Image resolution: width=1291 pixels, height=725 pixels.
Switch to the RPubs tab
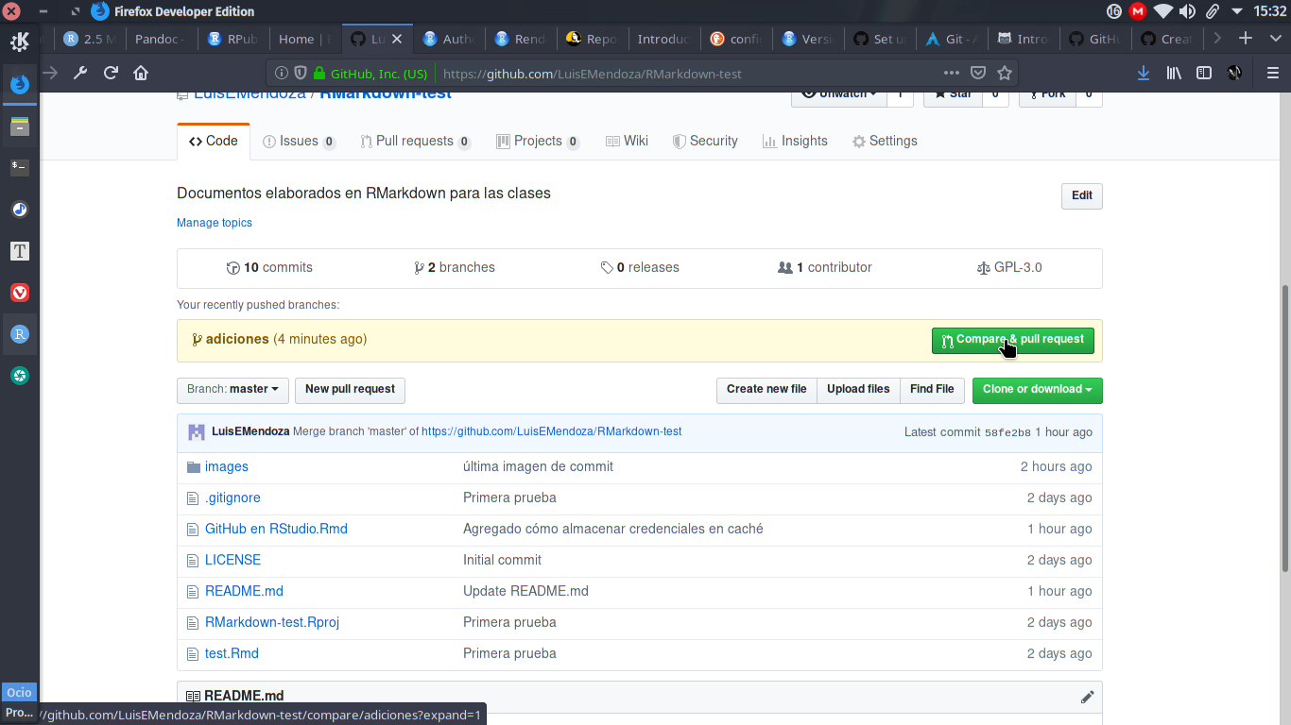coord(232,39)
